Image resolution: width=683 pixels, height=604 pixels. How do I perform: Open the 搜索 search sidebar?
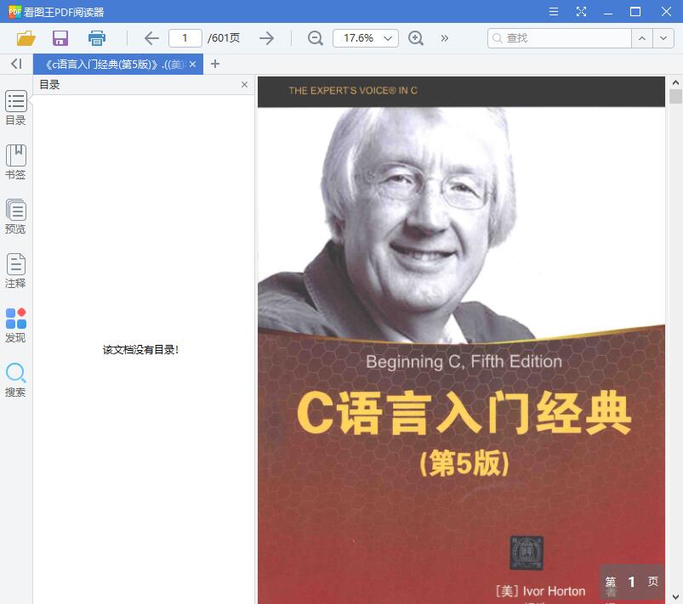pyautogui.click(x=15, y=380)
